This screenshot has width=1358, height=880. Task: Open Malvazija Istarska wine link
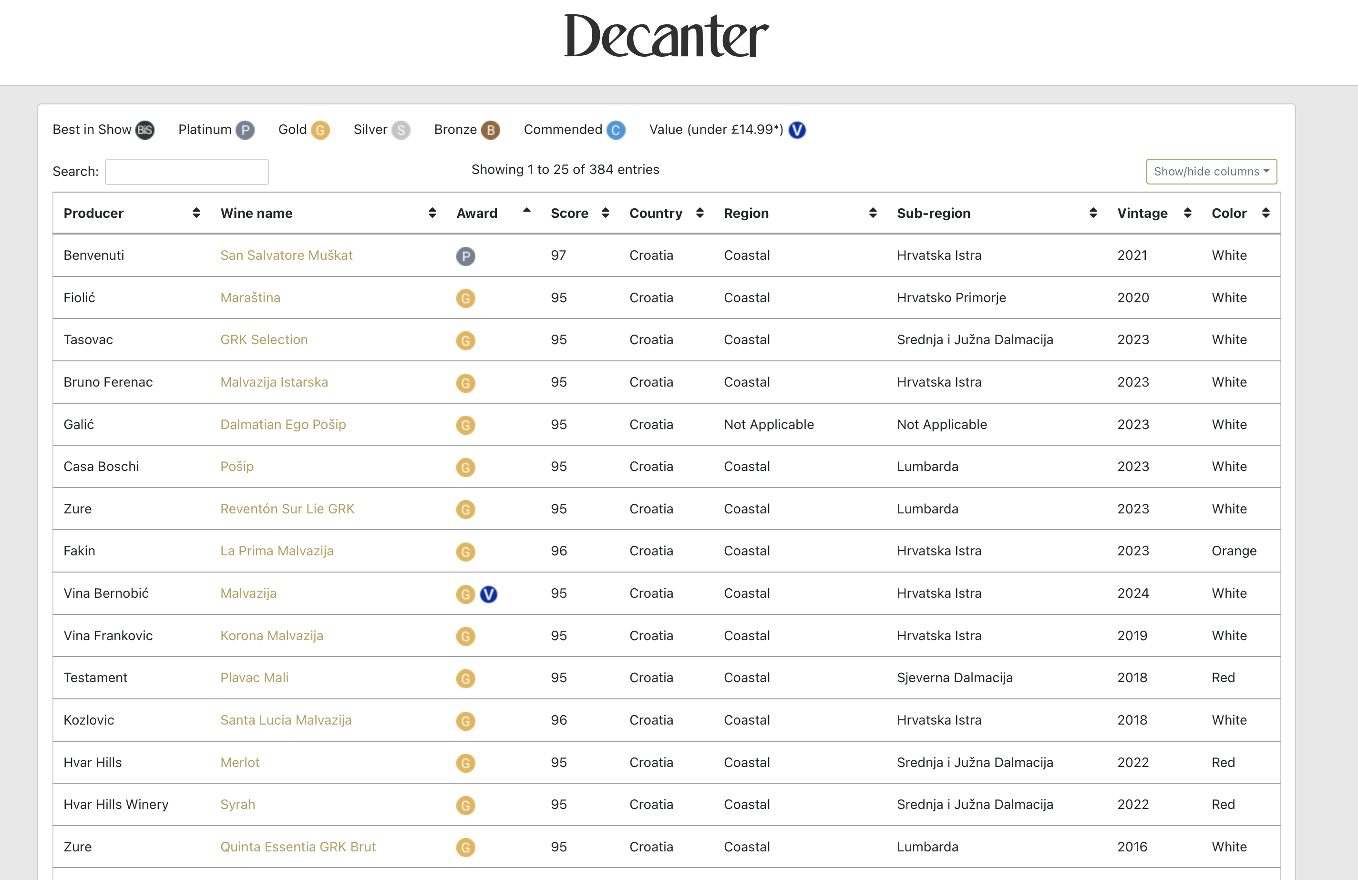click(275, 381)
